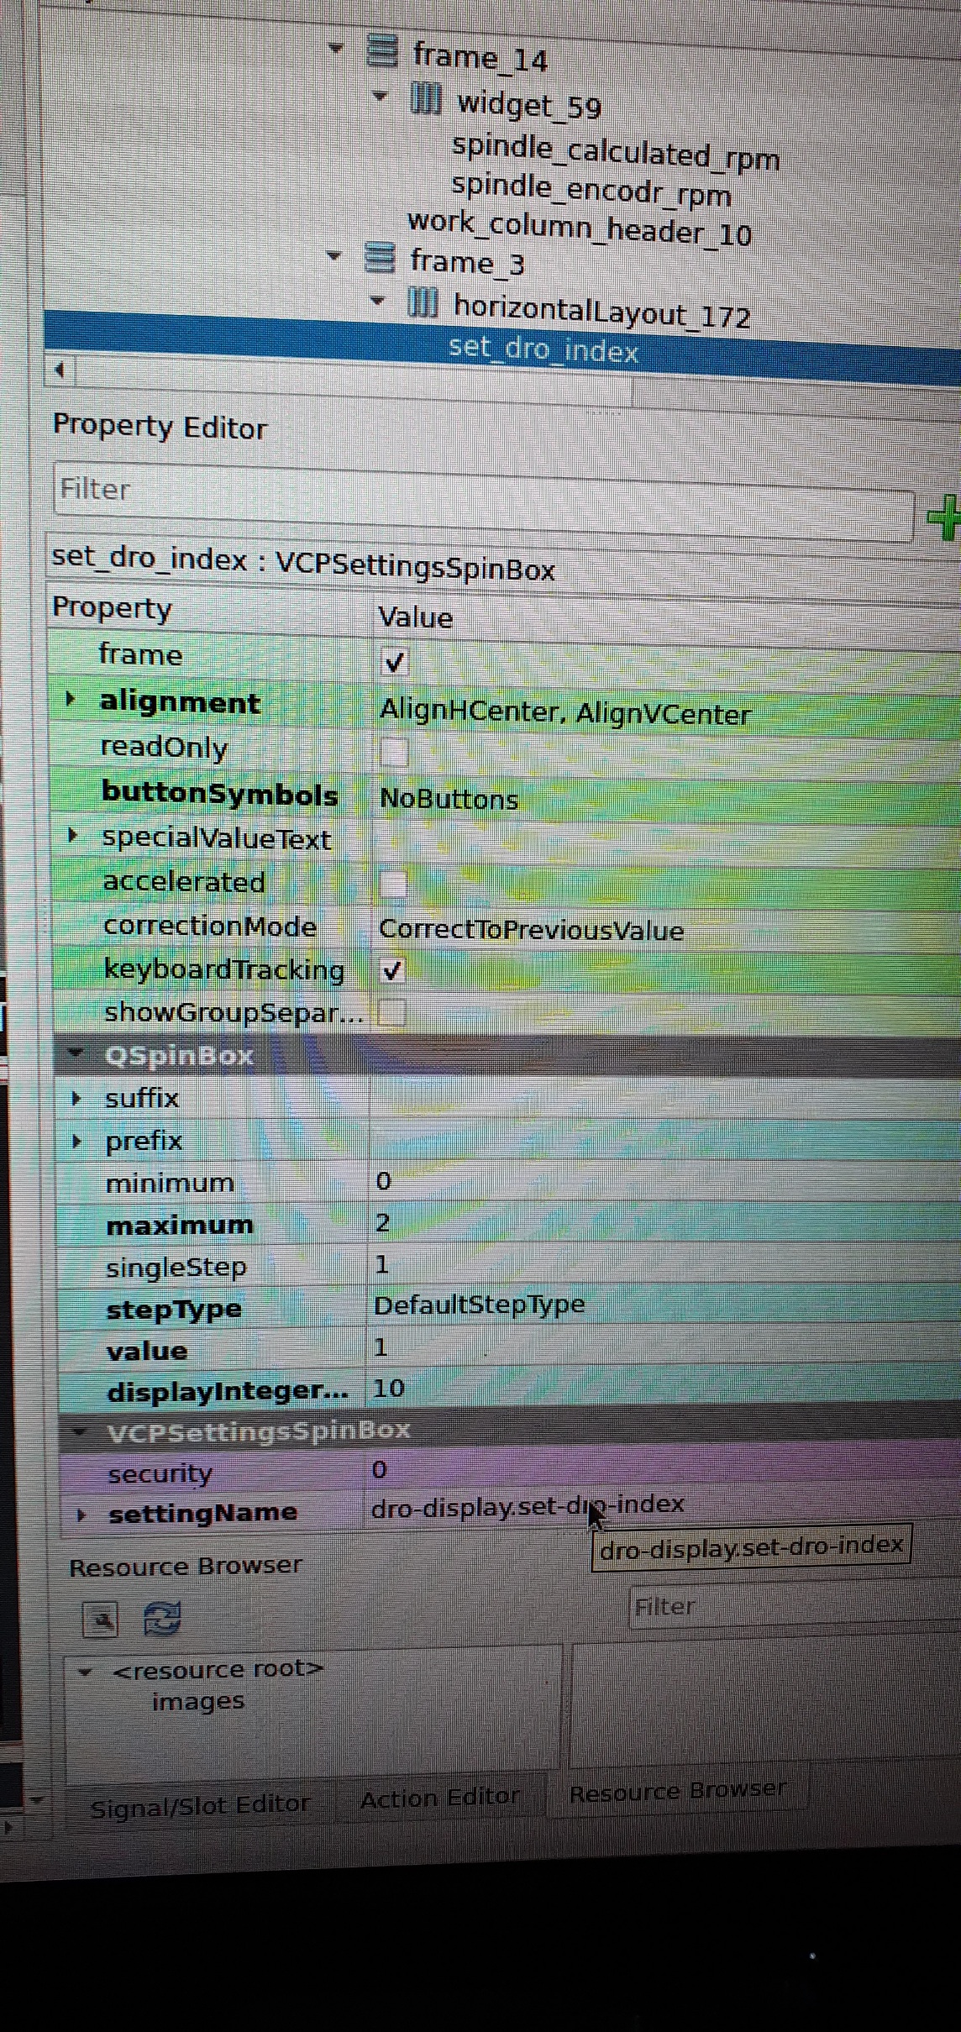Screen dimensions: 961x2032
Task: Click the correctionMode CorrectToPreviousValue value
Action: coord(531,930)
